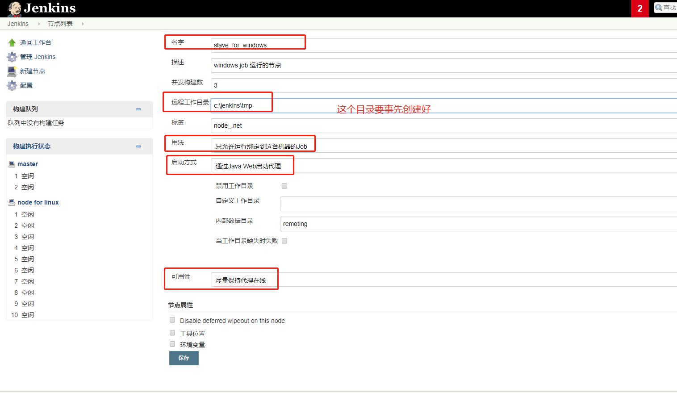Open the master node link
The image size is (677, 393).
tap(28, 164)
